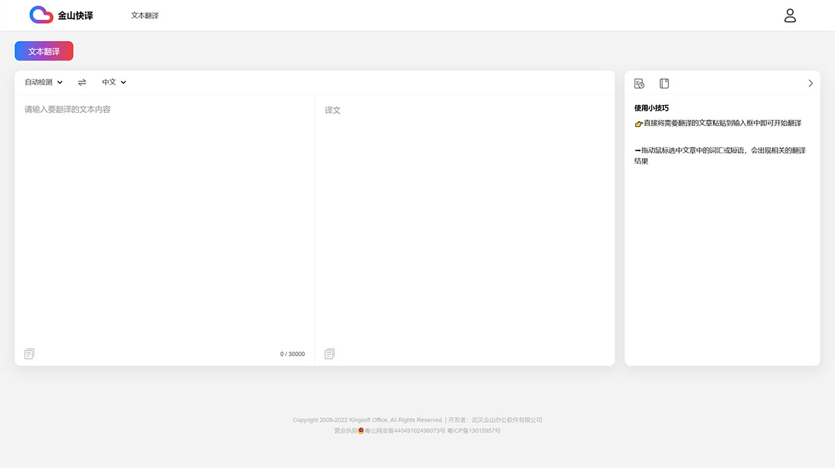The height and width of the screenshot is (468, 835).
Task: Click the 使用小技巧 heading
Action: 651,108
